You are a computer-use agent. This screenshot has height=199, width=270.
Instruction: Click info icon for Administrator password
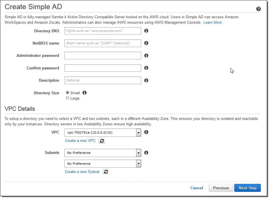click(x=146, y=56)
